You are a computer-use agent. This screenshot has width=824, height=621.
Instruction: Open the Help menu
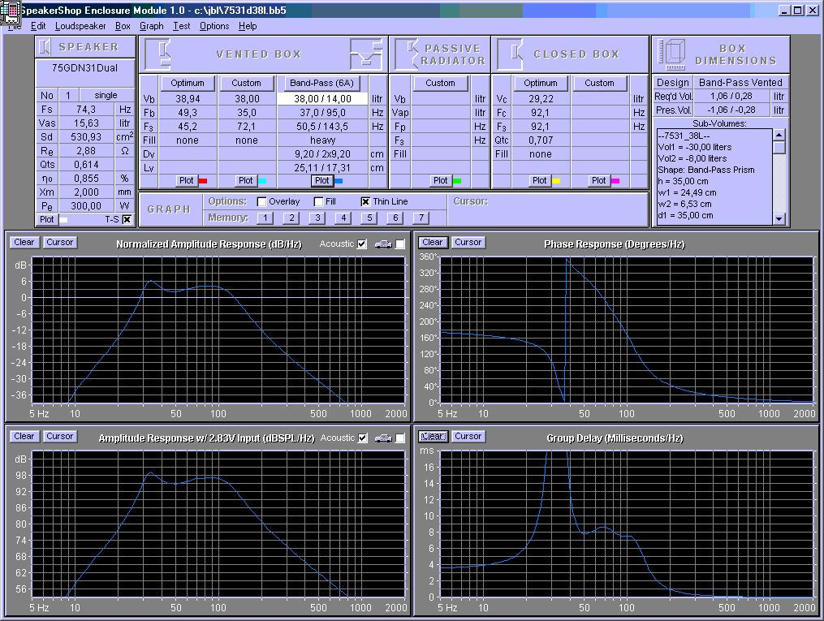248,26
